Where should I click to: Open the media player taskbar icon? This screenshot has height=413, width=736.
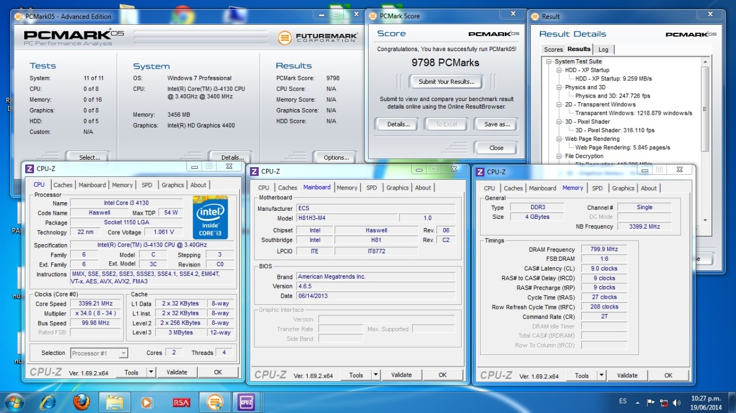tap(147, 402)
